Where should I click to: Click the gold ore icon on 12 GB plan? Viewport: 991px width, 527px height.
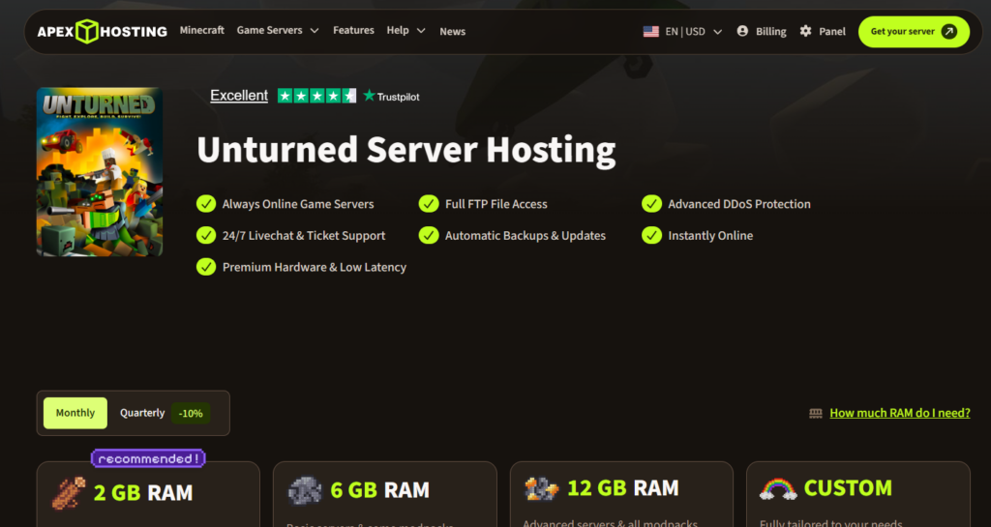[x=542, y=488]
